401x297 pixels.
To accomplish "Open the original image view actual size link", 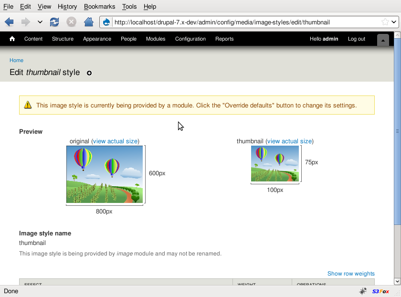I will 116,141.
